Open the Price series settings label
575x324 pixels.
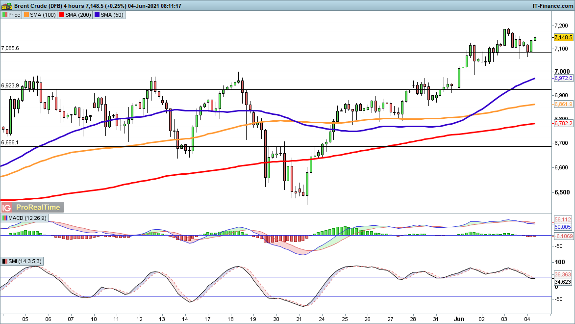tap(14, 15)
